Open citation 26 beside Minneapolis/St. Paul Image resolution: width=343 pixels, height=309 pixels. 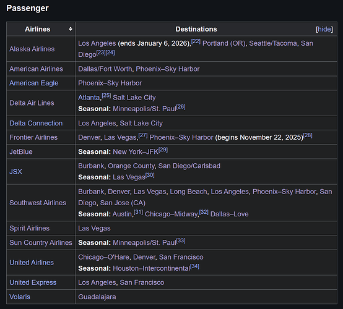181,107
